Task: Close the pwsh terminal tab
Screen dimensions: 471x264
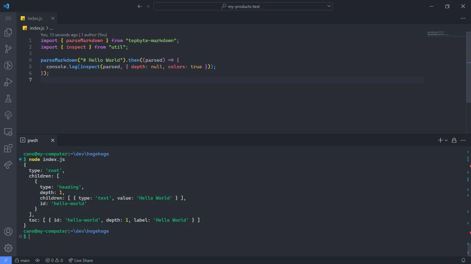Action: point(53,140)
